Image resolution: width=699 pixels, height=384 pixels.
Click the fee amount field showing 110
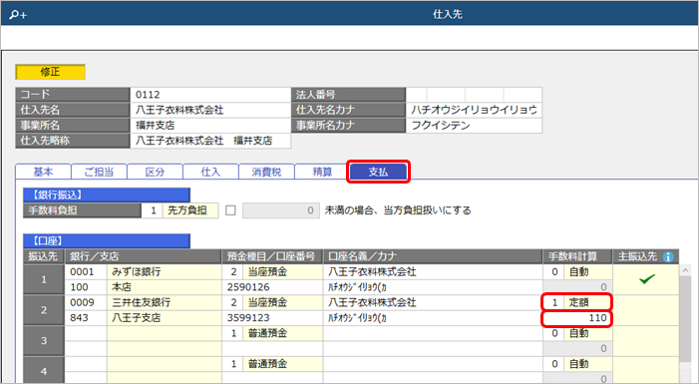coord(577,318)
